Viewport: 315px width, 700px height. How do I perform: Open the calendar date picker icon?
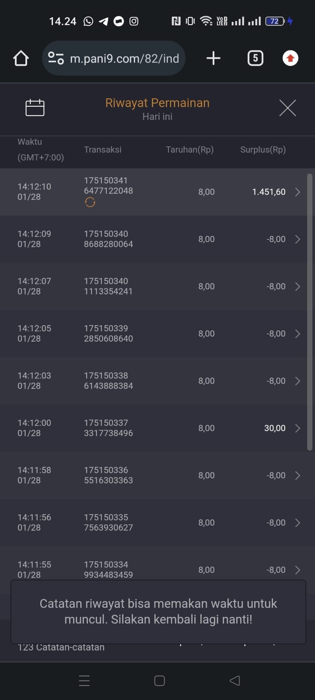pyautogui.click(x=35, y=108)
